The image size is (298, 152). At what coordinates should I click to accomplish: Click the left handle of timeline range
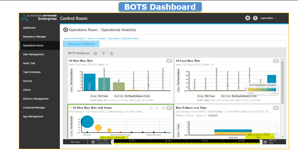pos(113,142)
